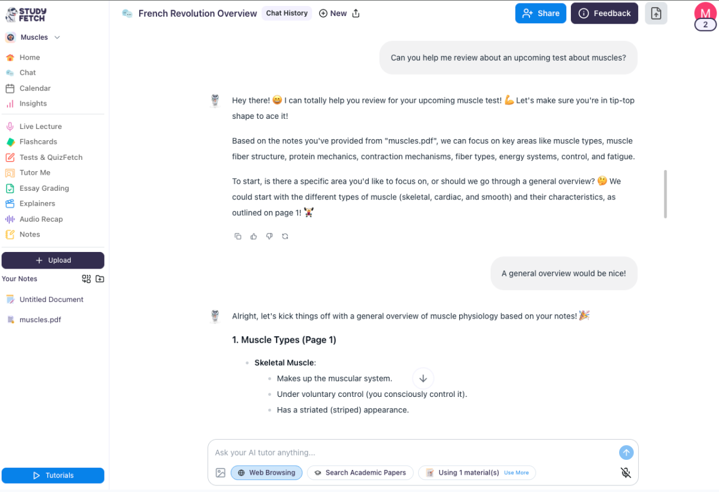Disable Web Browsing mode
The height and width of the screenshot is (492, 719).
[266, 472]
